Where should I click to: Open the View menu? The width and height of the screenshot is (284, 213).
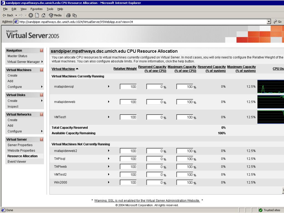[x=23, y=9]
